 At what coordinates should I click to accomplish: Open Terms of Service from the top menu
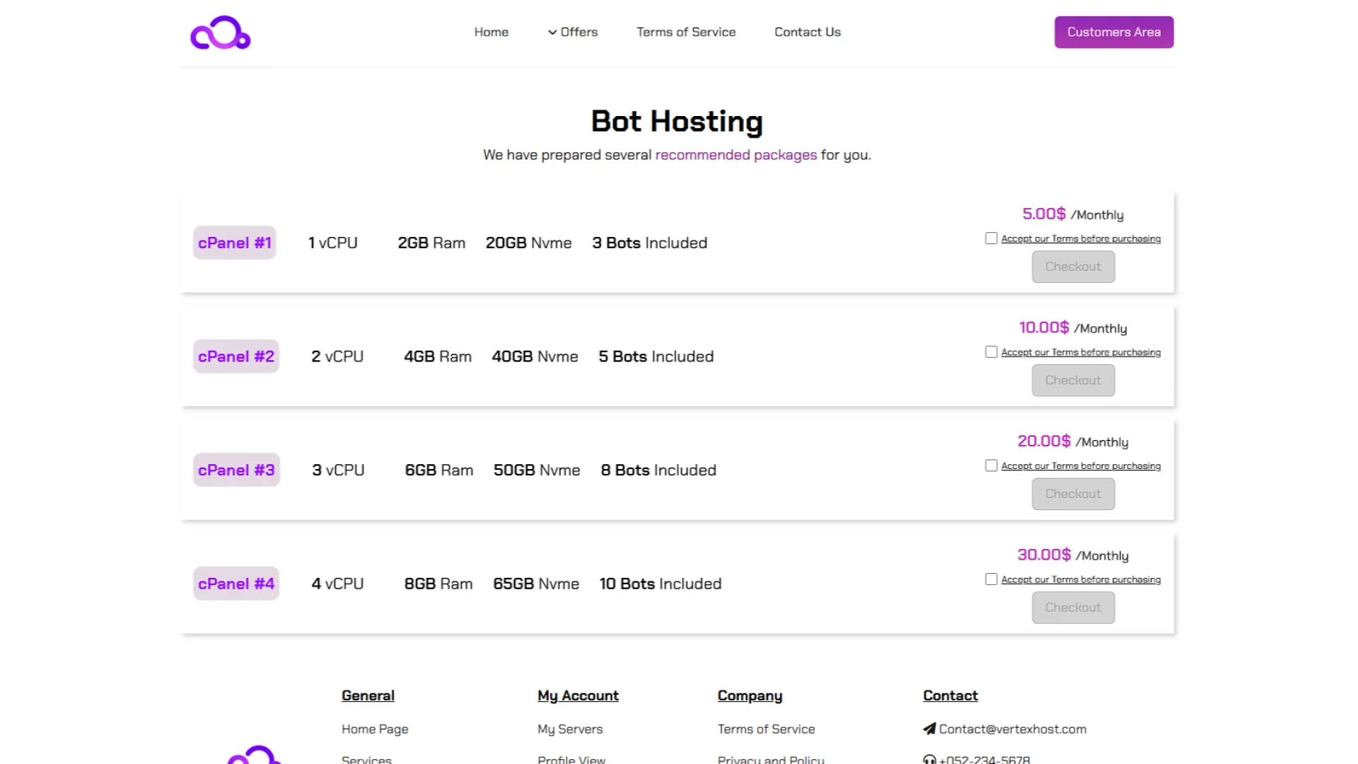[x=685, y=32]
